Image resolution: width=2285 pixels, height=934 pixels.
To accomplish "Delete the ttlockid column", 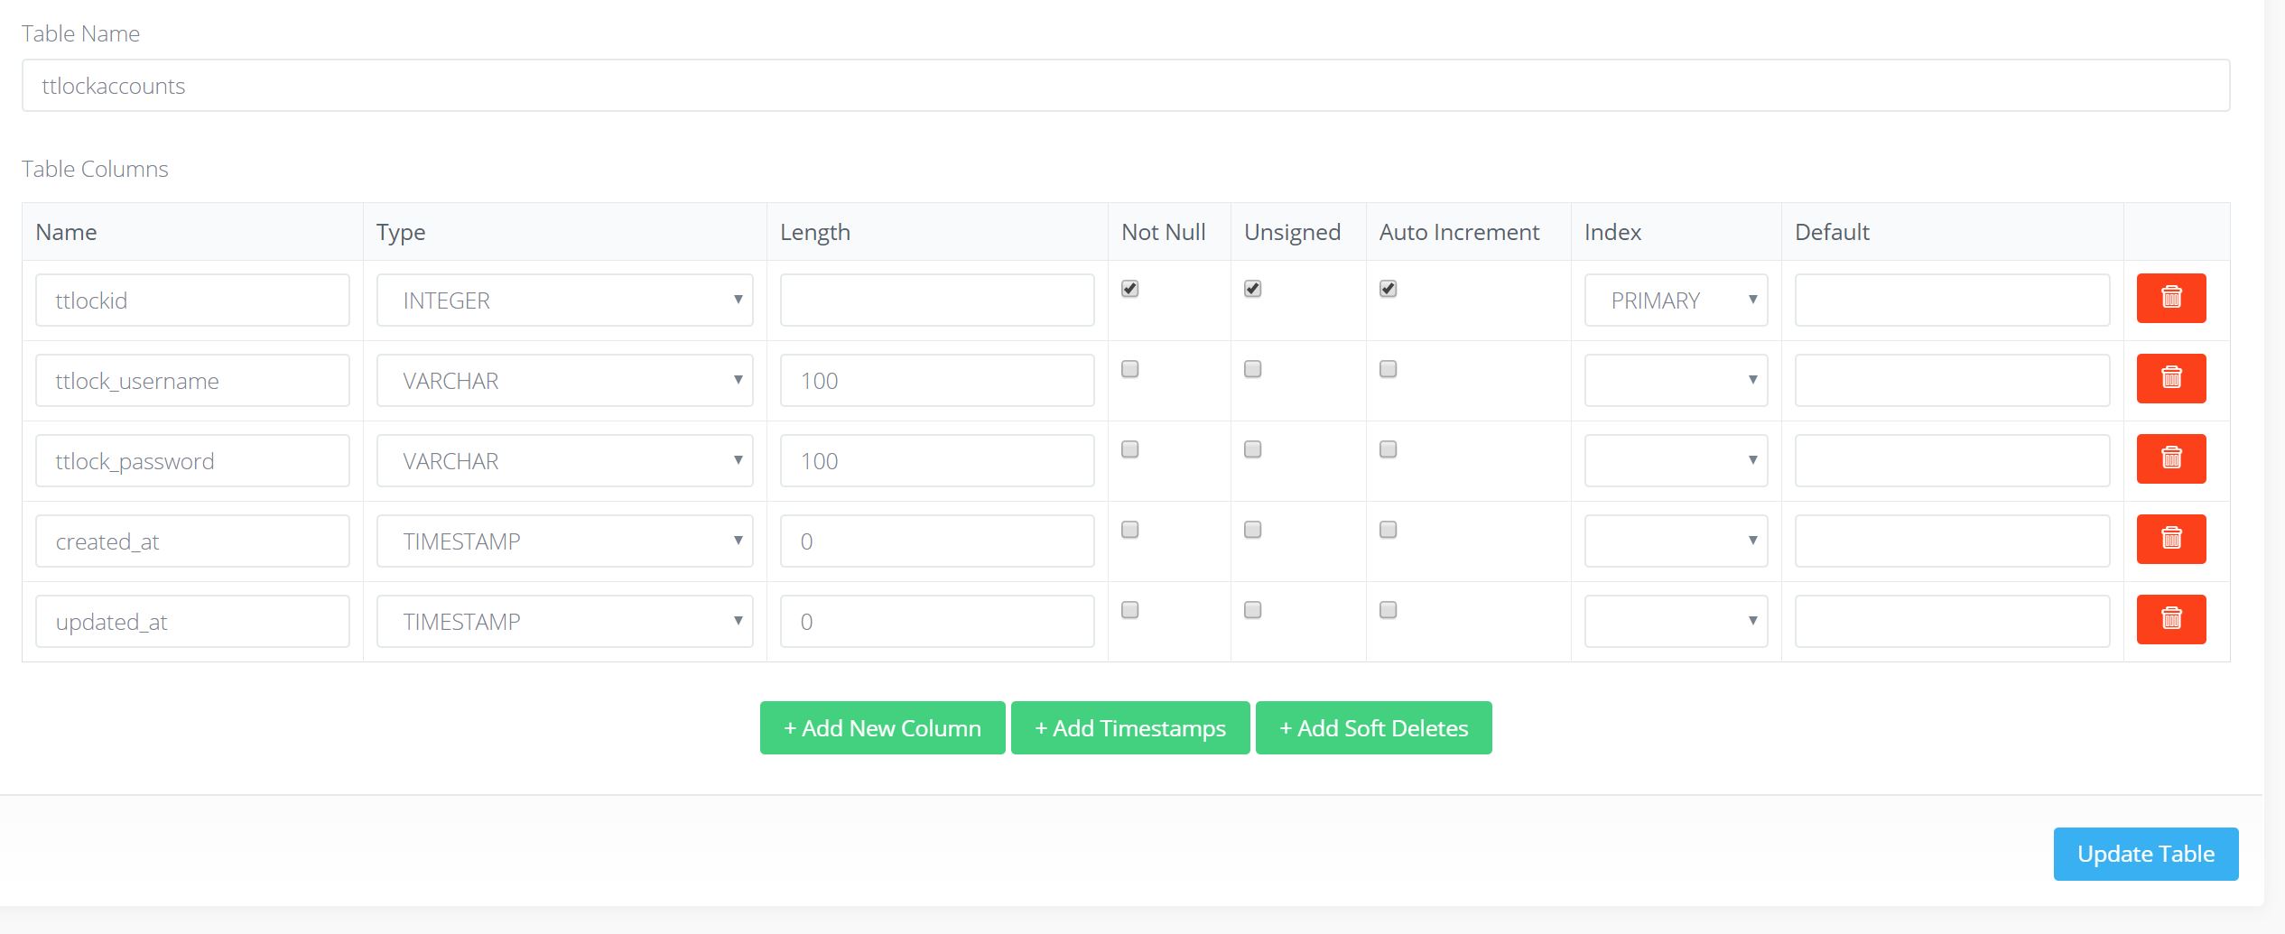I will pos(2170,298).
